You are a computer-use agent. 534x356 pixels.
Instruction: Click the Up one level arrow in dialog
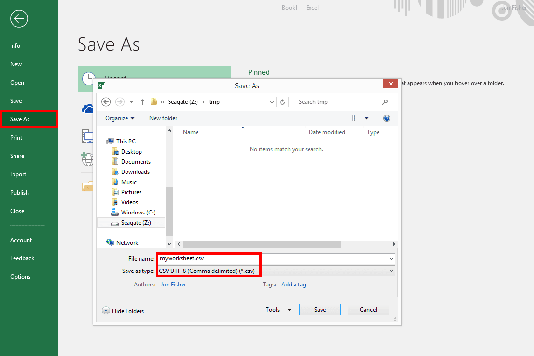tap(142, 102)
